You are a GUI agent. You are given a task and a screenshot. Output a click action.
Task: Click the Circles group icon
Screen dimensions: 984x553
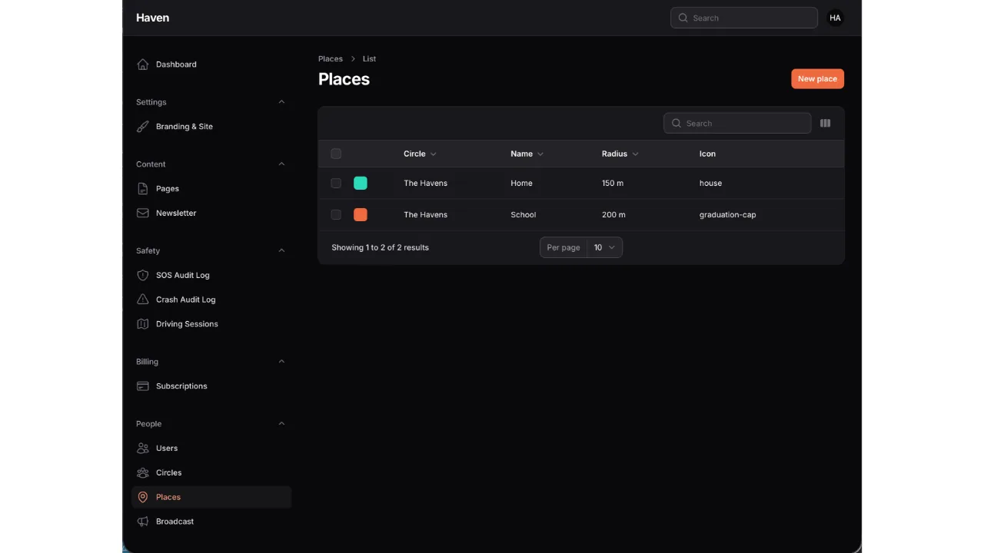pos(142,473)
